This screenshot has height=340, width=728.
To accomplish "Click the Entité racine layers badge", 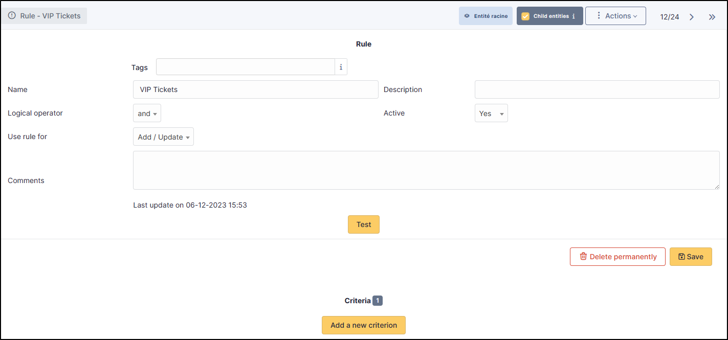I will pyautogui.click(x=486, y=16).
